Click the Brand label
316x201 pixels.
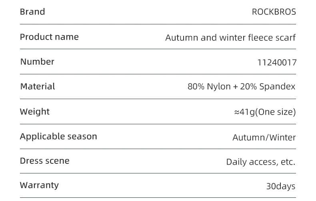tap(32, 12)
